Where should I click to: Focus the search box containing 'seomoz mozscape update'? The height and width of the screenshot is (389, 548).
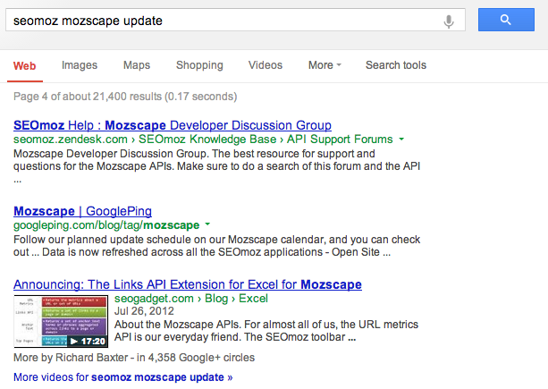tap(235, 20)
